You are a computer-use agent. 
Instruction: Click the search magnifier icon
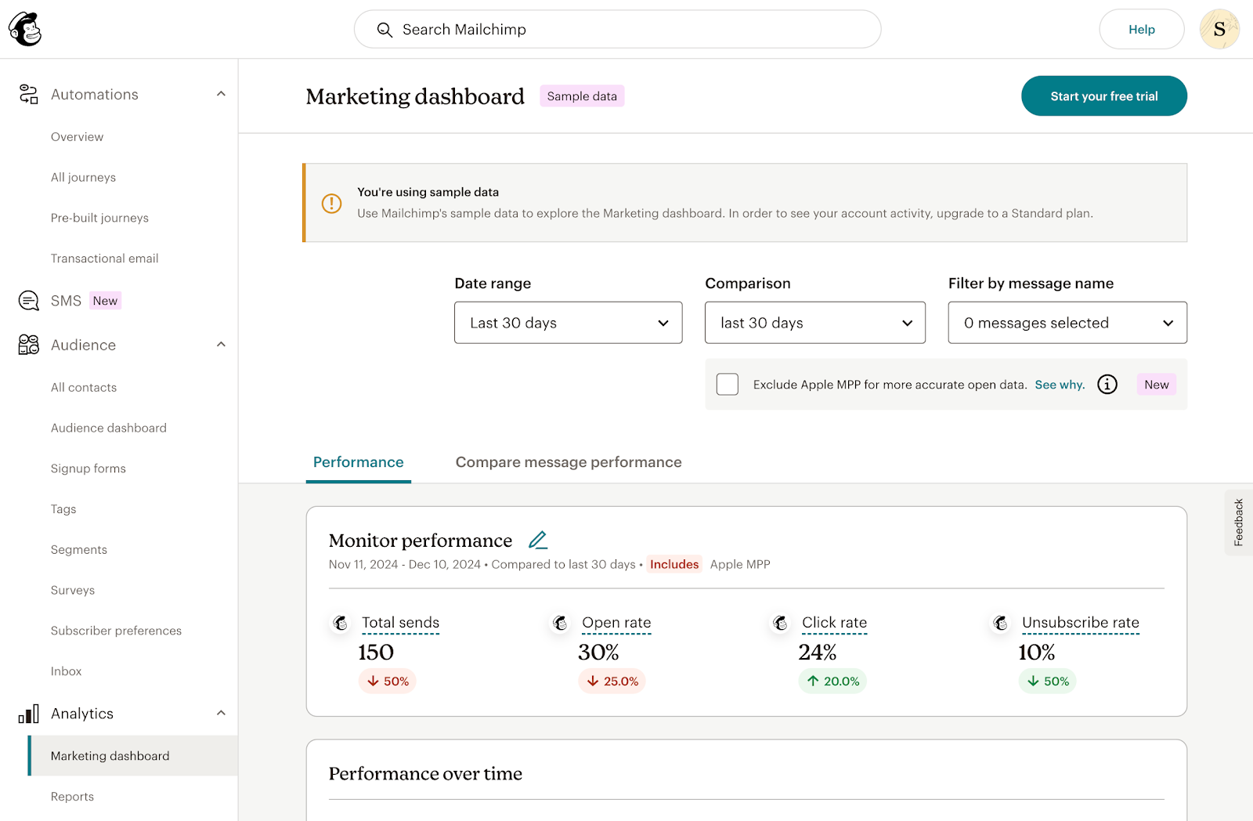tap(385, 29)
